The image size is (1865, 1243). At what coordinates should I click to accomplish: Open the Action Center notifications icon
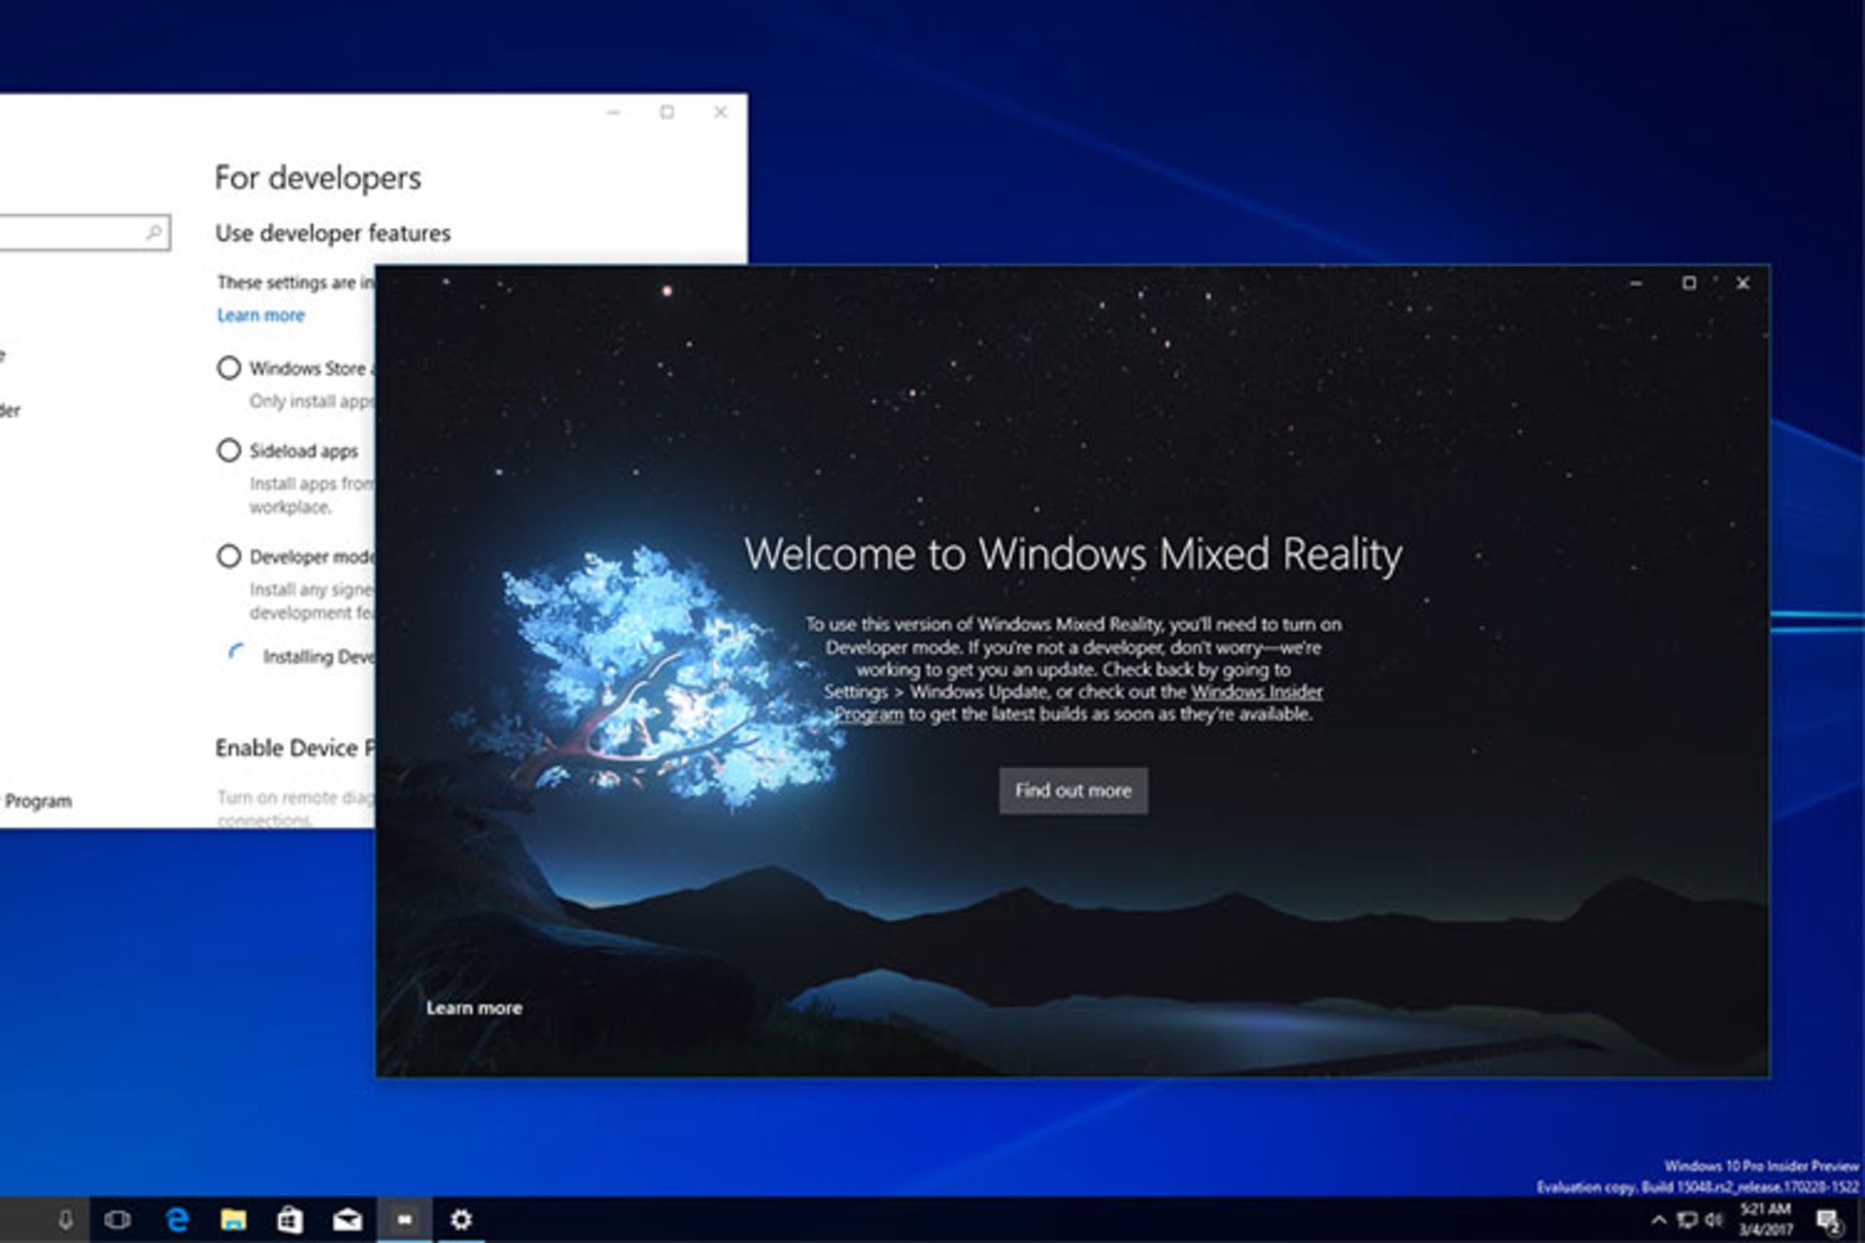point(1828,1221)
